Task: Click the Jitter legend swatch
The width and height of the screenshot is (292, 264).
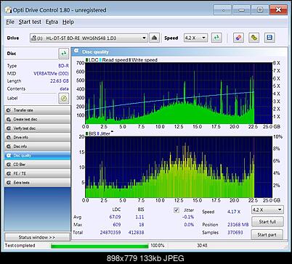Action: [98, 133]
